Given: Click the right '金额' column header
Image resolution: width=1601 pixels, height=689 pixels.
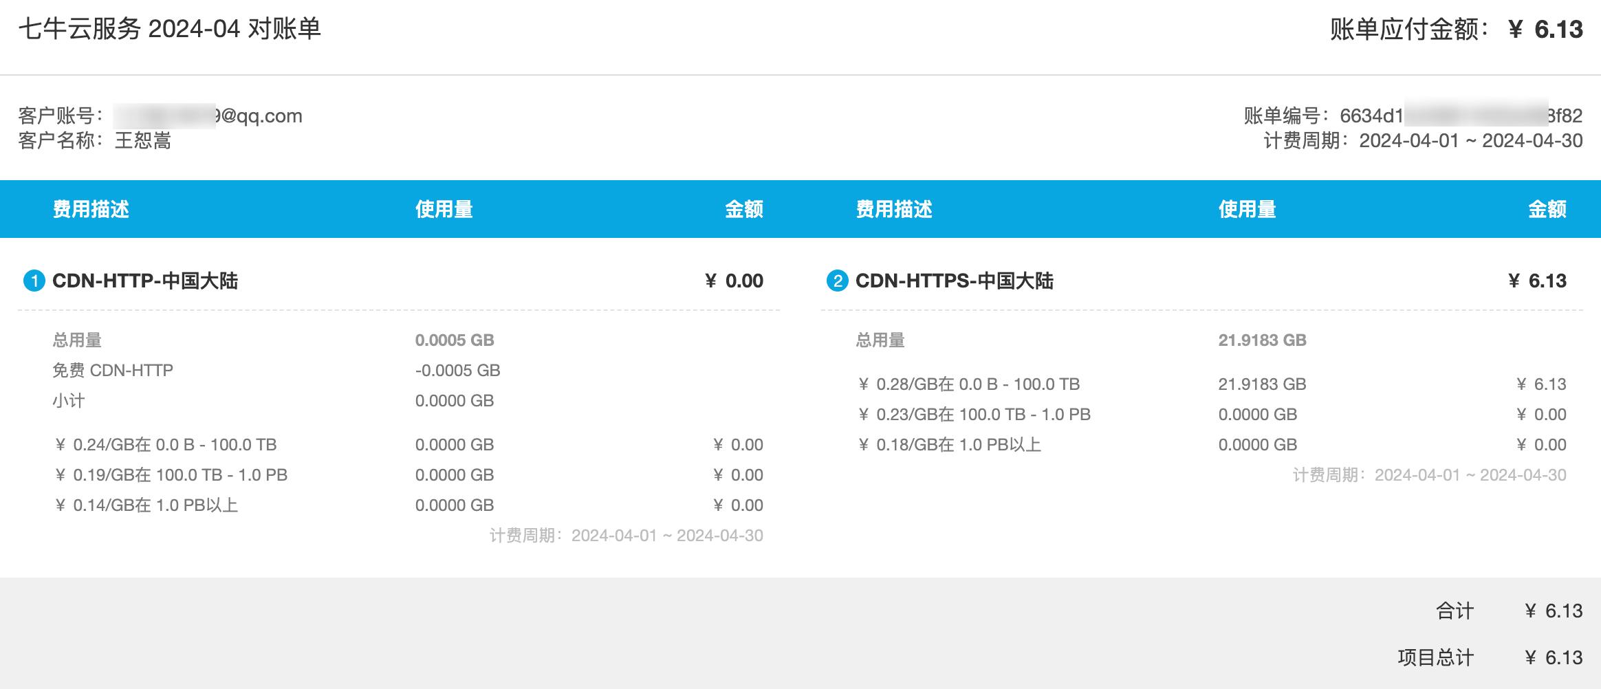Looking at the screenshot, I should (1547, 209).
